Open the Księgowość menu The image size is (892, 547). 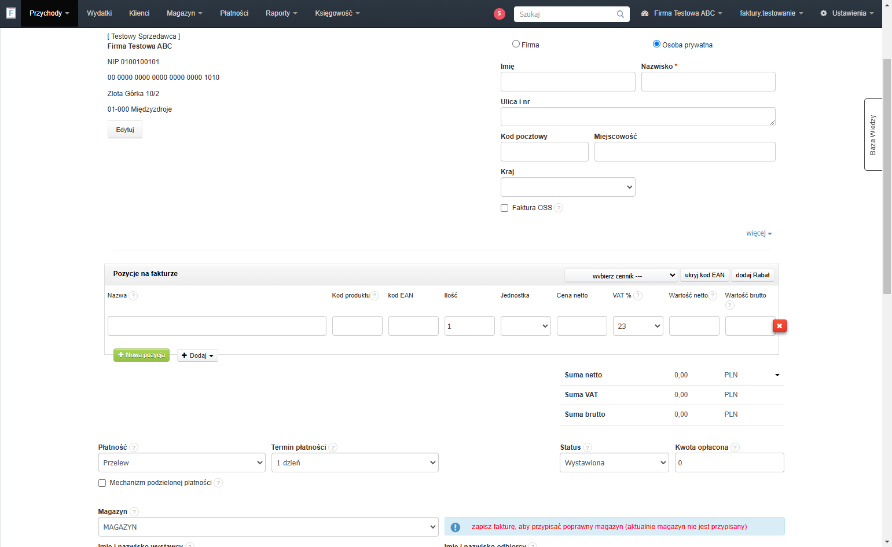pyautogui.click(x=337, y=13)
